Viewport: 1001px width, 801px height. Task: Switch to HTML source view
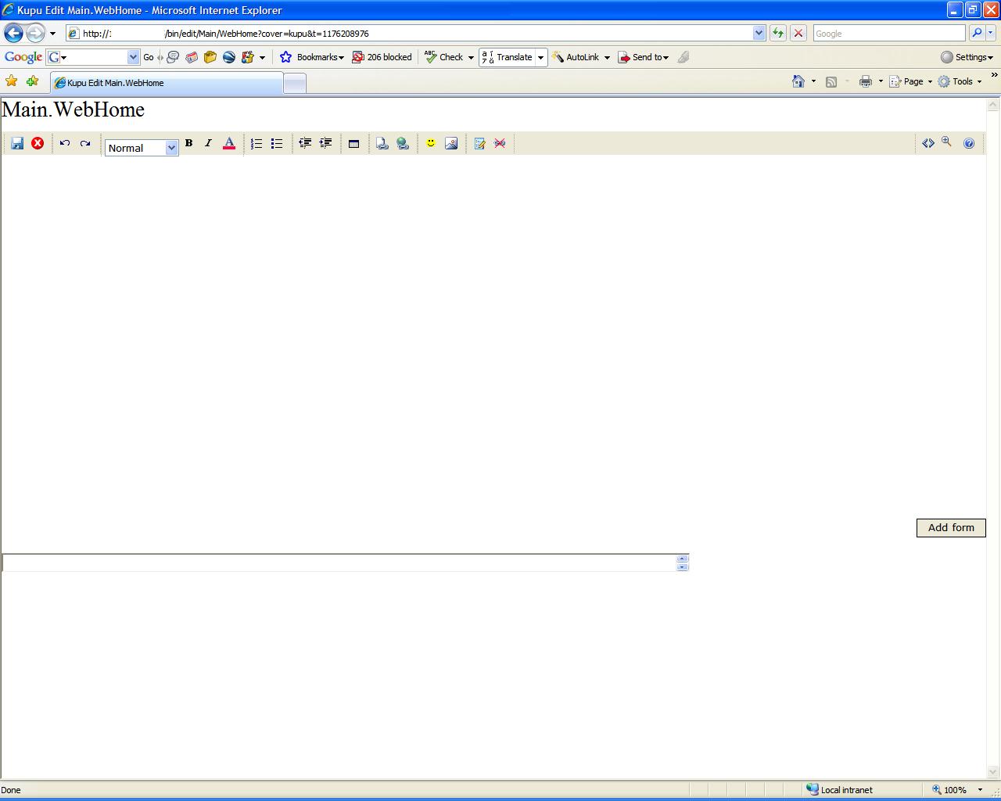tap(929, 143)
